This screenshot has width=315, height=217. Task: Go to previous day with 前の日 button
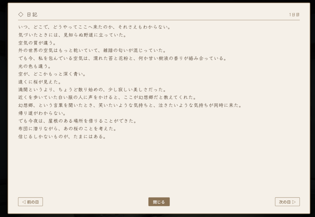[30, 202]
